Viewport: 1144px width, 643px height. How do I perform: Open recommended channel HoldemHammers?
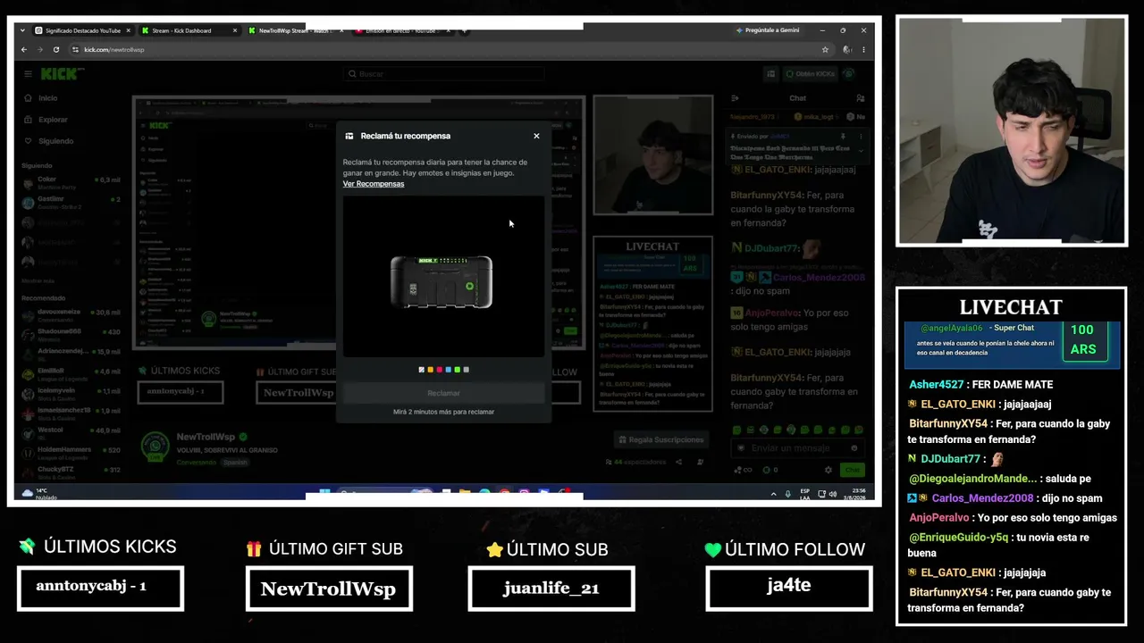coord(71,452)
